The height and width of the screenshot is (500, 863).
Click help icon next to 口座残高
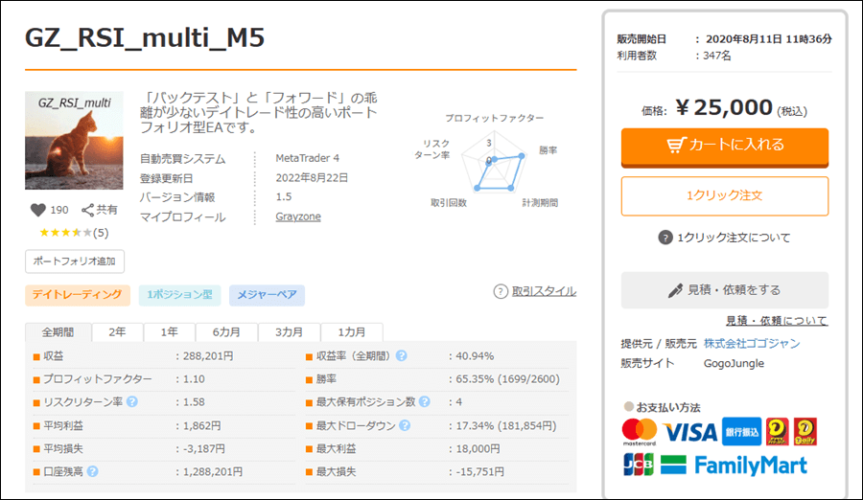click(x=92, y=471)
